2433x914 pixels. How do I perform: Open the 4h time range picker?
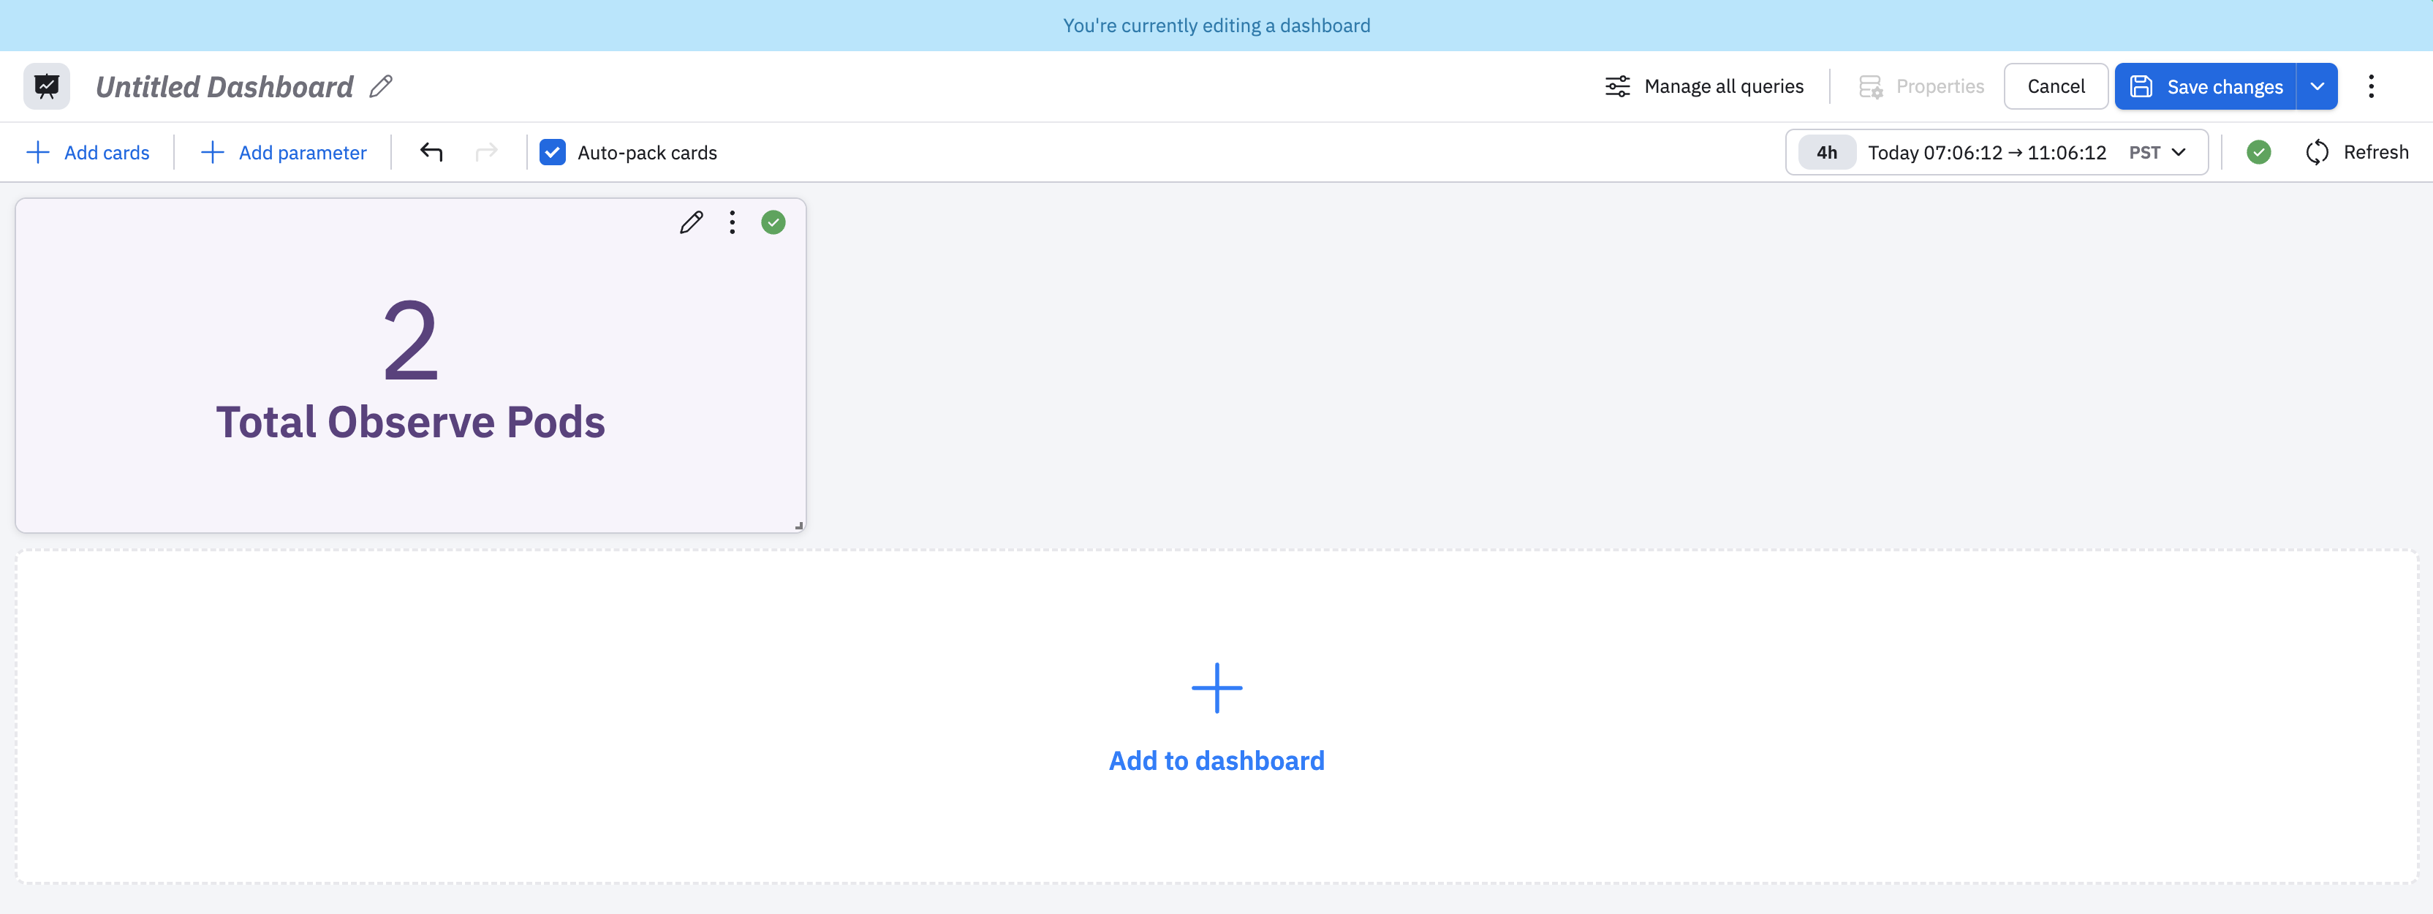tap(1827, 152)
